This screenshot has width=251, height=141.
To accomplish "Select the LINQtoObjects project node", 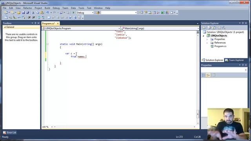I will (x=219, y=36).
